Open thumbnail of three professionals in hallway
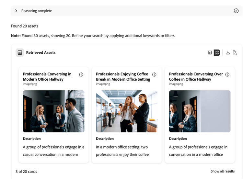 tap(53, 111)
